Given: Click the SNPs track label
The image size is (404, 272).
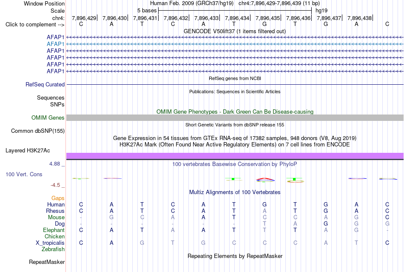Looking at the screenshot, I should (57, 104).
